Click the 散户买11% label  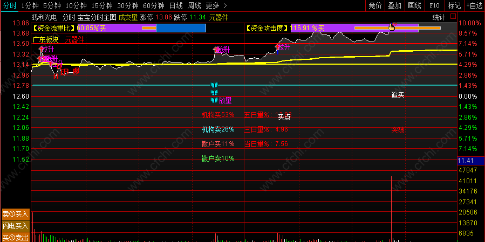(x=218, y=144)
